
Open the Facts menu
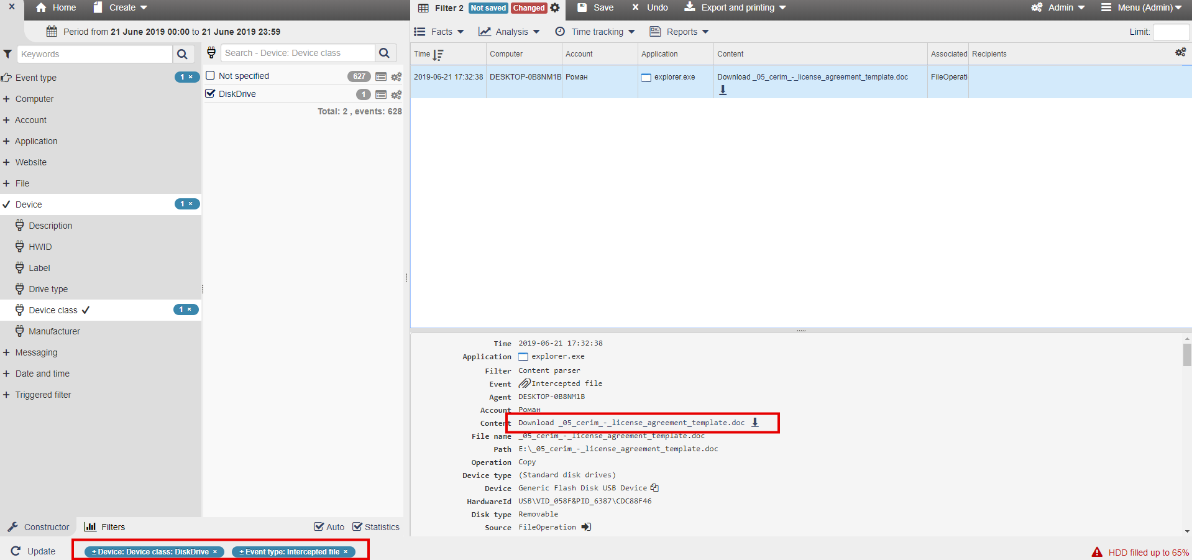439,32
